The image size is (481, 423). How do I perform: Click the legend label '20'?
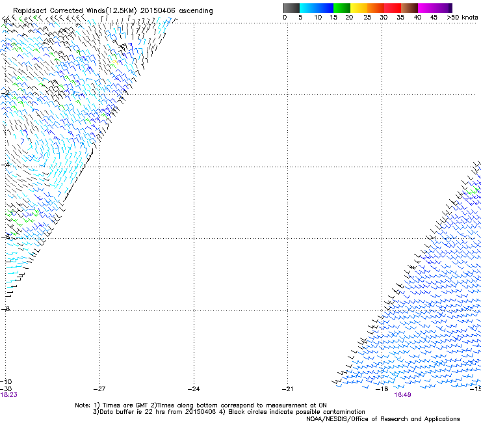pos(349,18)
